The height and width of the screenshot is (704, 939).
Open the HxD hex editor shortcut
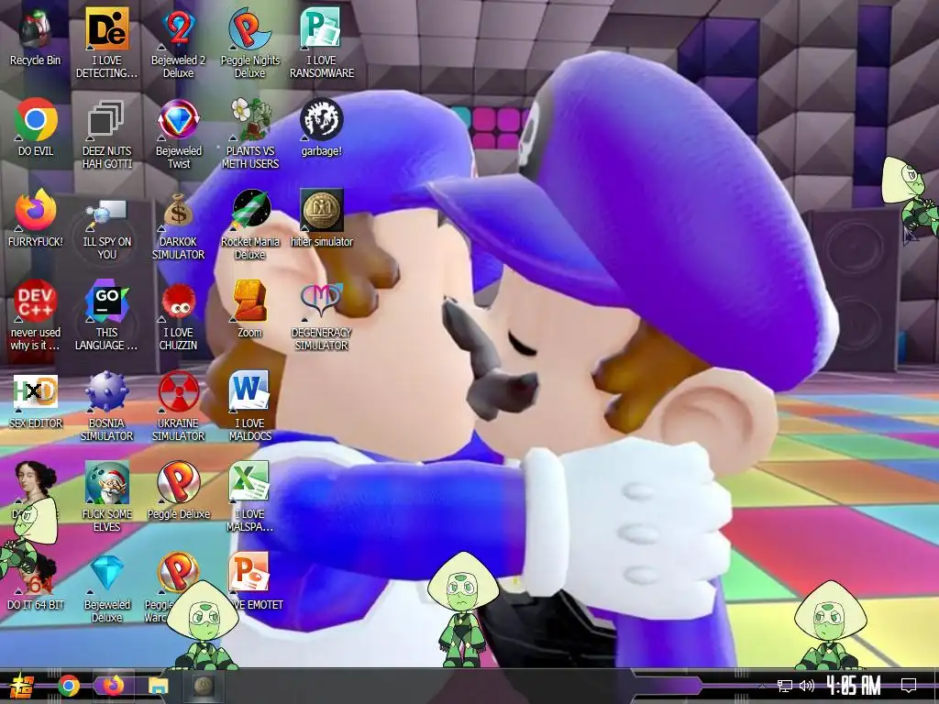click(36, 392)
